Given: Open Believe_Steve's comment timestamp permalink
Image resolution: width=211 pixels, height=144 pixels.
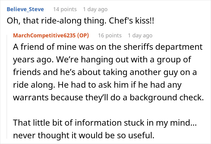Looking at the screenshot, I should point(95,9).
